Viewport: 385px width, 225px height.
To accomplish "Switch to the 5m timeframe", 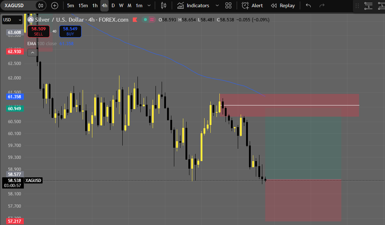I will tap(70, 5).
